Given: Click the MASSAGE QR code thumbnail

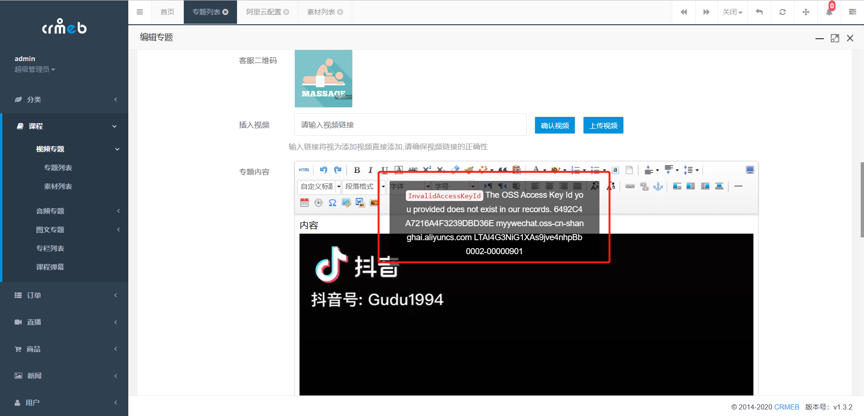Looking at the screenshot, I should coord(323,78).
